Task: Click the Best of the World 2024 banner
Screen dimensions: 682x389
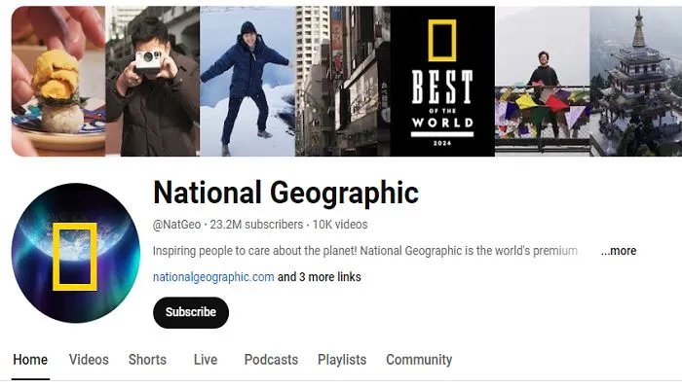Action: (442, 81)
